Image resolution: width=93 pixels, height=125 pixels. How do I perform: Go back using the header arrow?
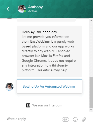8,9
